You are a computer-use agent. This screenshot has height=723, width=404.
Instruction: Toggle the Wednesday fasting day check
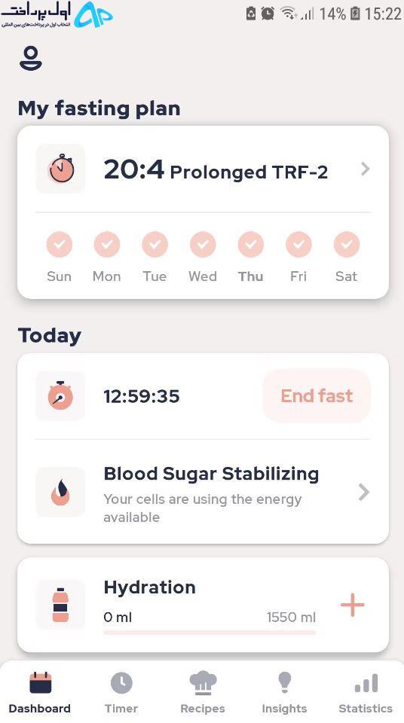tap(203, 244)
